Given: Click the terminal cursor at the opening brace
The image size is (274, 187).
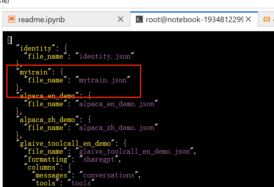Looking at the screenshot, I should click(10, 40).
